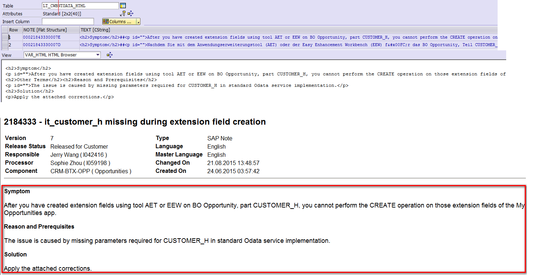533x275 pixels.
Task: Click the Master Language value English
Action: point(217,155)
